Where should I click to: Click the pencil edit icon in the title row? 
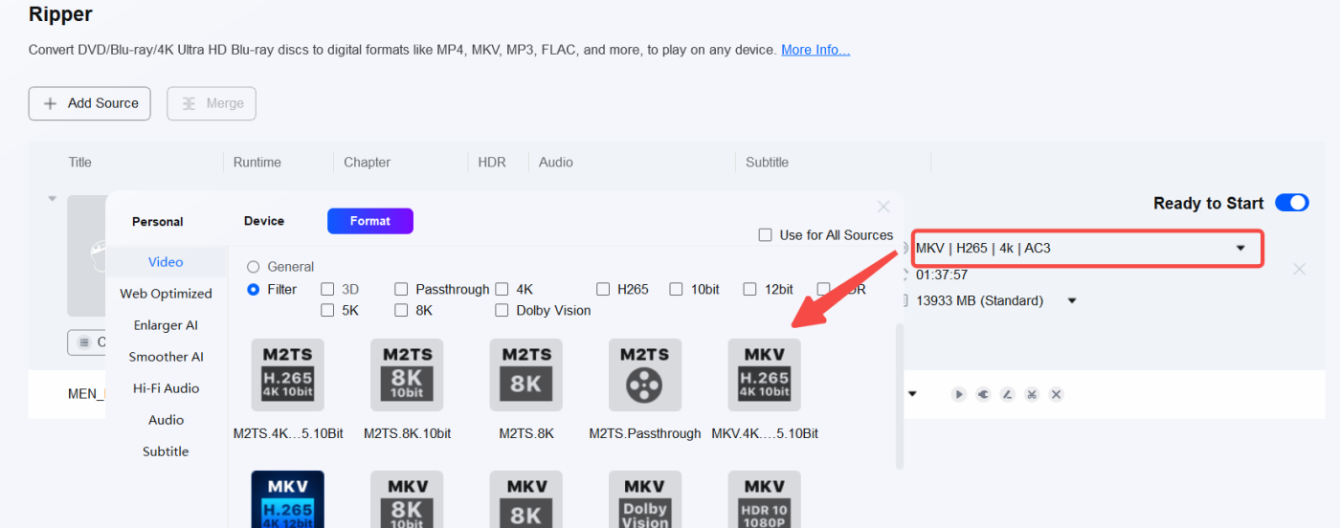1007,394
